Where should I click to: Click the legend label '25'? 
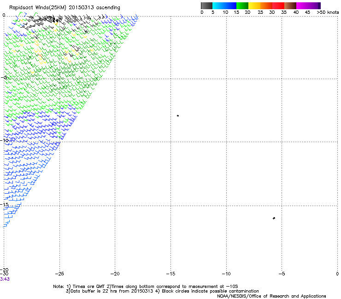pyautogui.click(x=260, y=12)
